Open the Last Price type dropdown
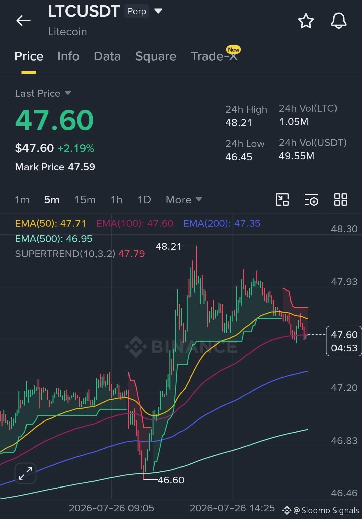The height and width of the screenshot is (519, 362). (x=68, y=93)
